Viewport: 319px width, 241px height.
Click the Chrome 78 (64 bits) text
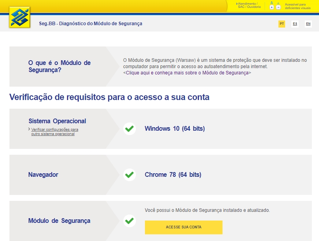click(x=173, y=175)
